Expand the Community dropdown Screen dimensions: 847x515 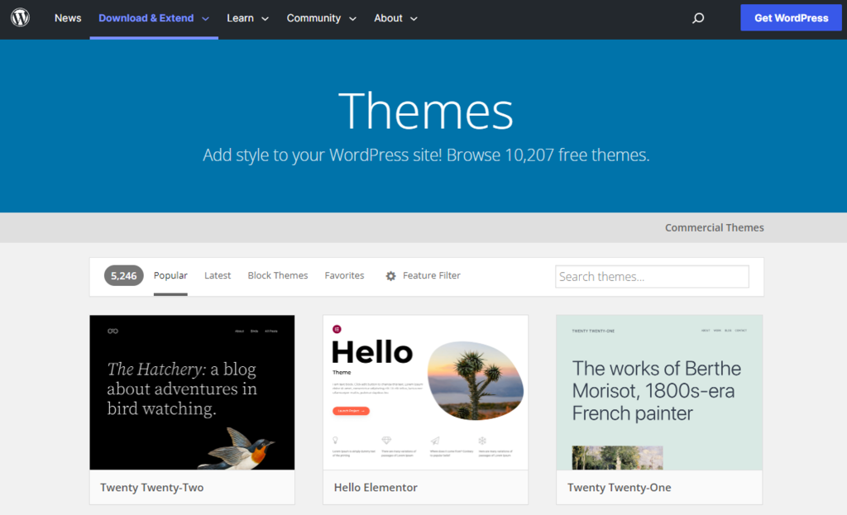click(321, 17)
